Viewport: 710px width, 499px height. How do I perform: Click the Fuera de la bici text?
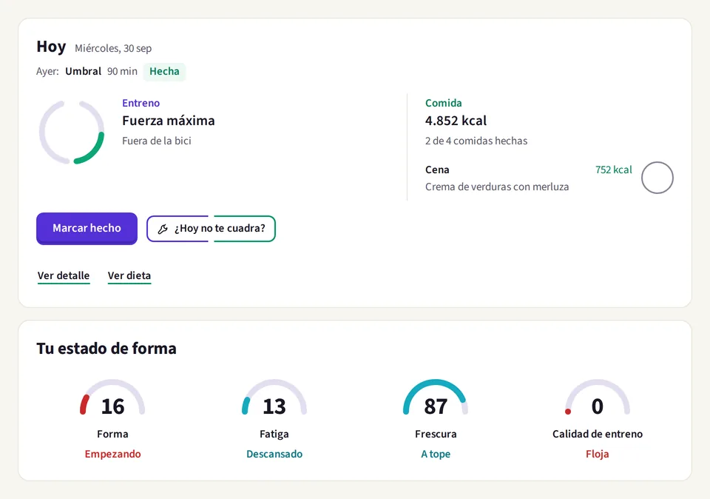tap(157, 141)
